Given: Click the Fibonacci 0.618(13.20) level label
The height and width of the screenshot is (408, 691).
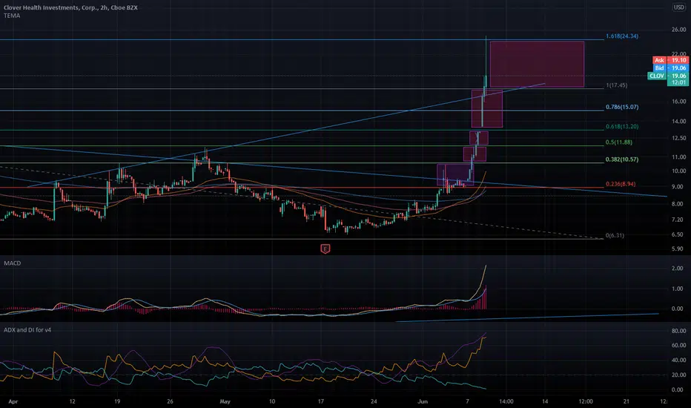Looking at the screenshot, I should [622, 127].
